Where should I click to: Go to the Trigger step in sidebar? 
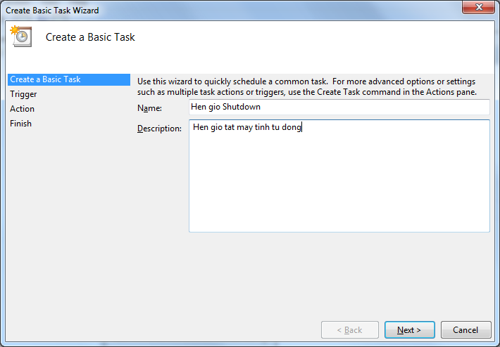(23, 94)
